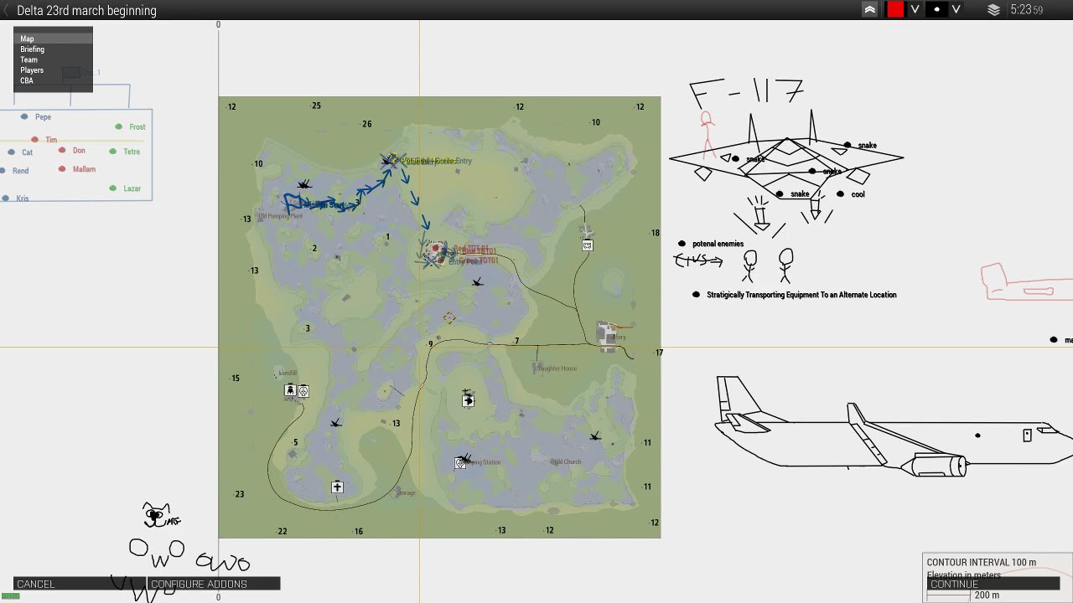The image size is (1073, 603).
Task: Click the green loading bar under CANCEL
Action: pos(10,596)
